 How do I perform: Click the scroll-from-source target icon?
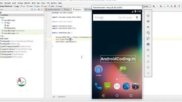32,9
